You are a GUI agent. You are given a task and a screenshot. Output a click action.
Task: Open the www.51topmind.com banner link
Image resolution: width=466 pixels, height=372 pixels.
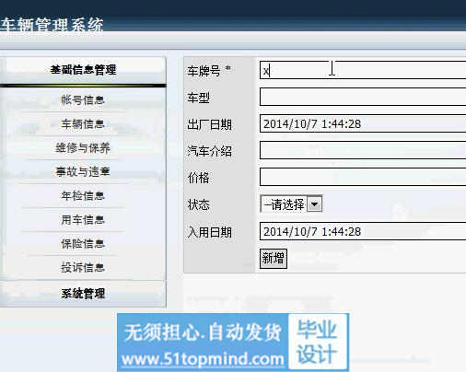click(203, 359)
